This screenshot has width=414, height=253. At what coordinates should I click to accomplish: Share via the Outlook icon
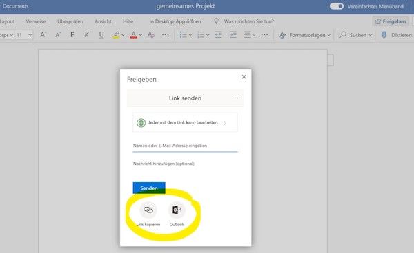pos(177,210)
